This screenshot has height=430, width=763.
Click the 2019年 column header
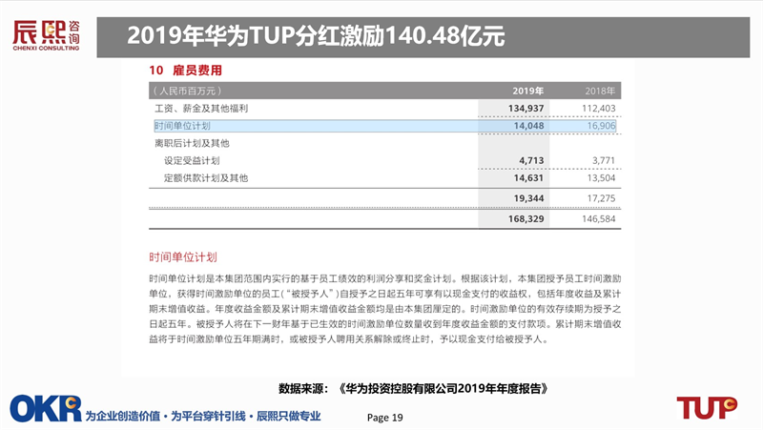point(527,91)
